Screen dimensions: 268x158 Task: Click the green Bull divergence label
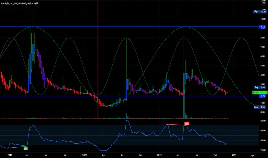pyautogui.click(x=26, y=149)
